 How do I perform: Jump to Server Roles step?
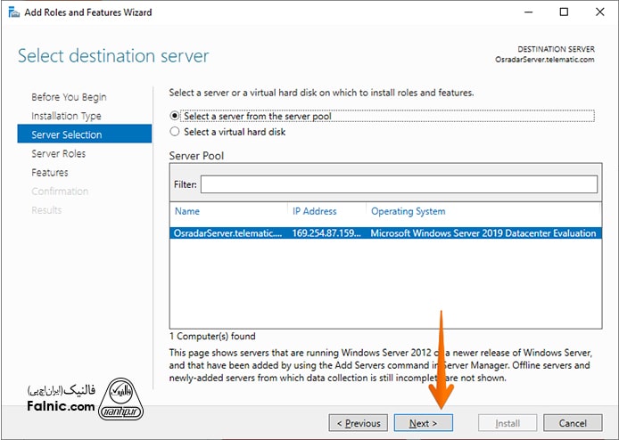59,153
